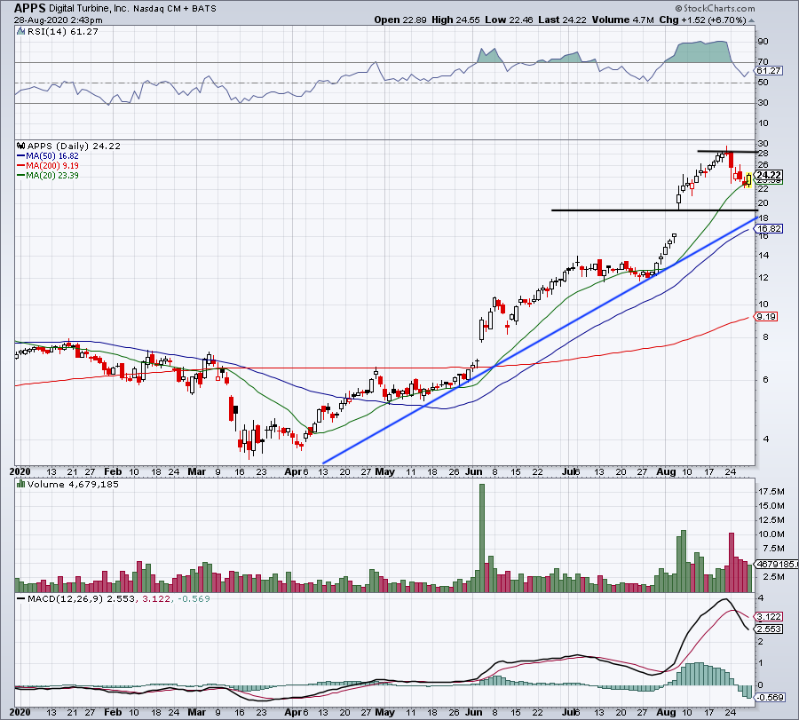Click the RSI panel legend icon
Viewport: 799px width, 720px height.
(20, 32)
